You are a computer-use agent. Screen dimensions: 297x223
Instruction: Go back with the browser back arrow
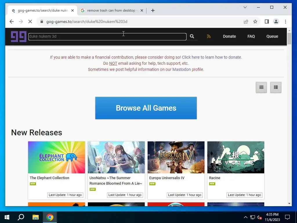(x=12, y=21)
